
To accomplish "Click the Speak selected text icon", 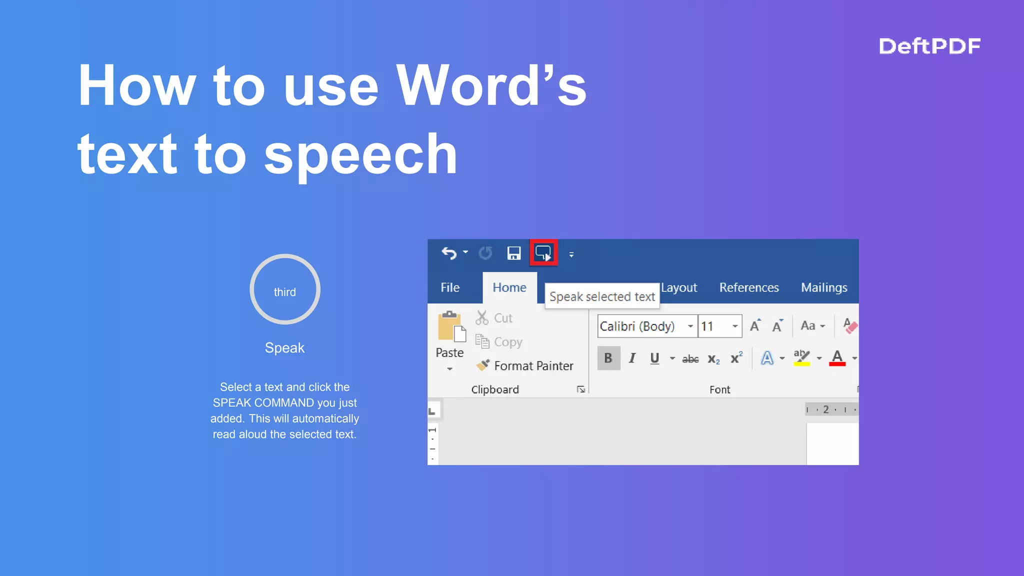I will point(543,253).
